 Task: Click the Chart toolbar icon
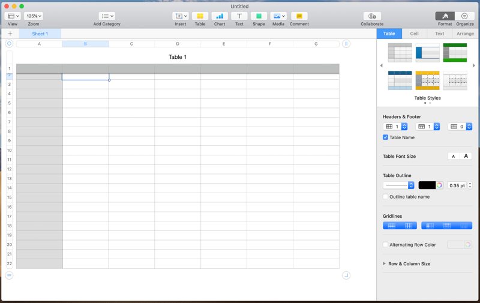point(220,16)
